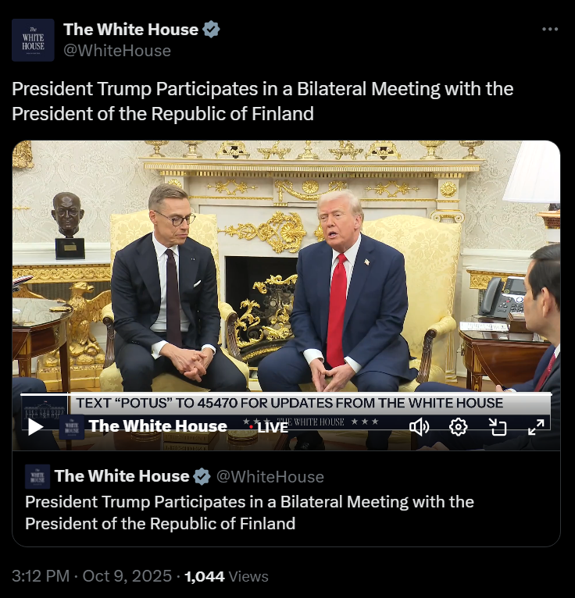The width and height of the screenshot is (575, 598).
Task: Click the main tweet text about Bilateral Meeting
Action: (x=262, y=101)
